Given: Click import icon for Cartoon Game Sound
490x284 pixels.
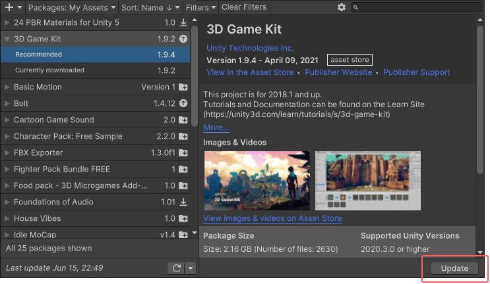Looking at the screenshot, I should 183,120.
